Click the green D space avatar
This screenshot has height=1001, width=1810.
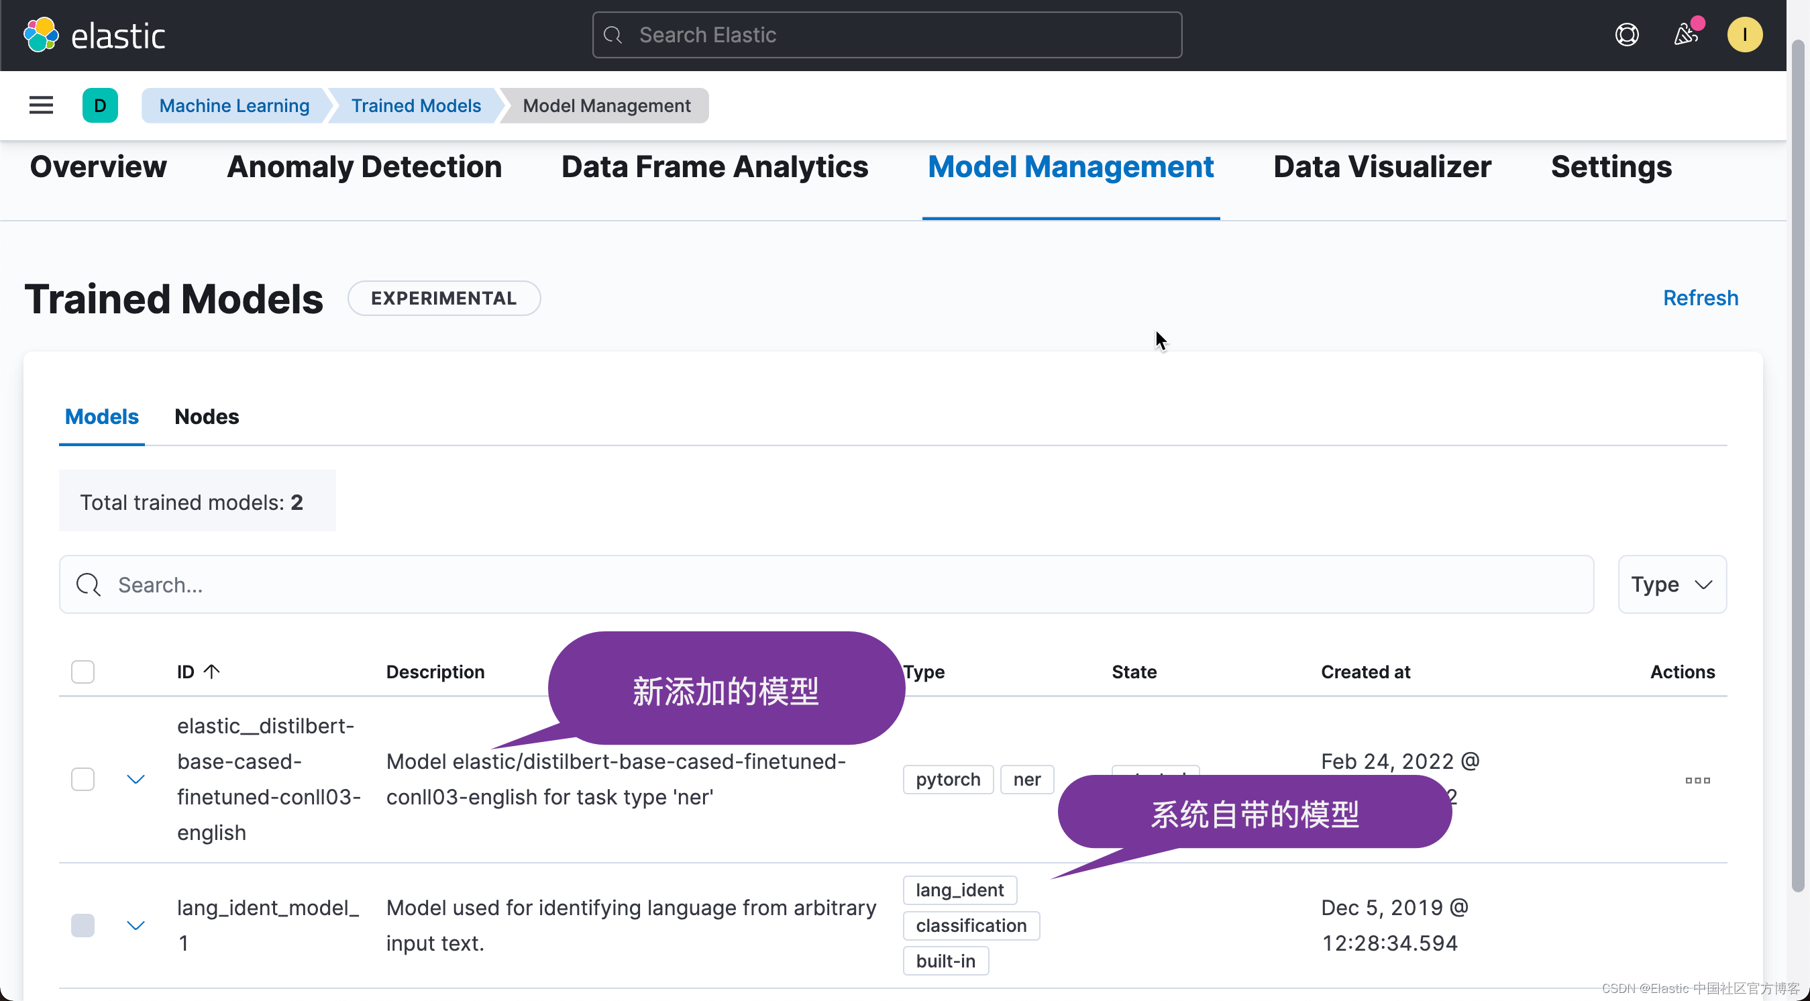(x=100, y=105)
